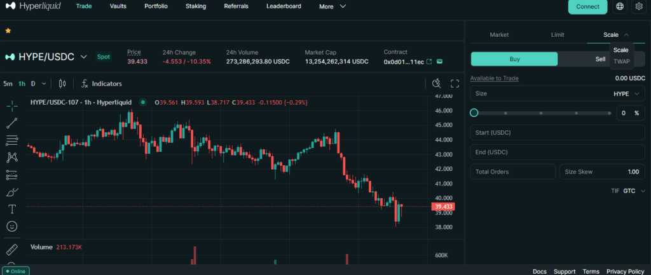Expand the HYPE/USDC pair selector
The width and height of the screenshot is (651, 275).
tap(83, 57)
